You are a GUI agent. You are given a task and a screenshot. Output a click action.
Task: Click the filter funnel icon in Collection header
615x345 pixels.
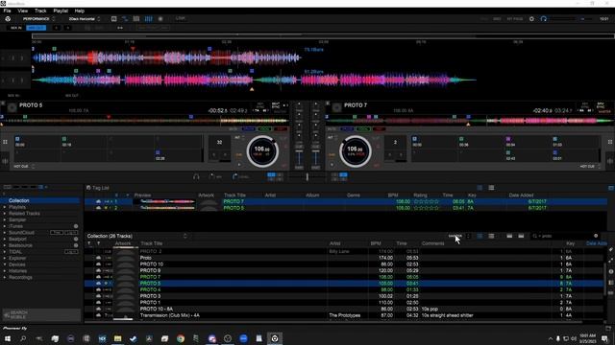tap(89, 243)
